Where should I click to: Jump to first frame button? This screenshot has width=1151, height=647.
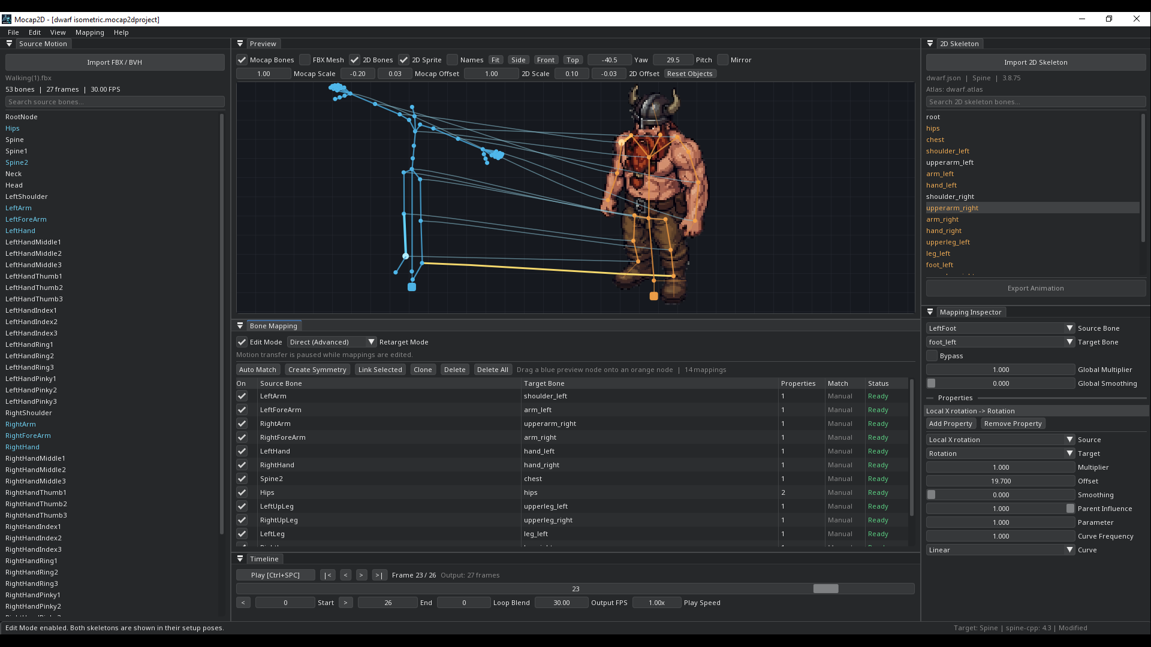[x=327, y=575]
